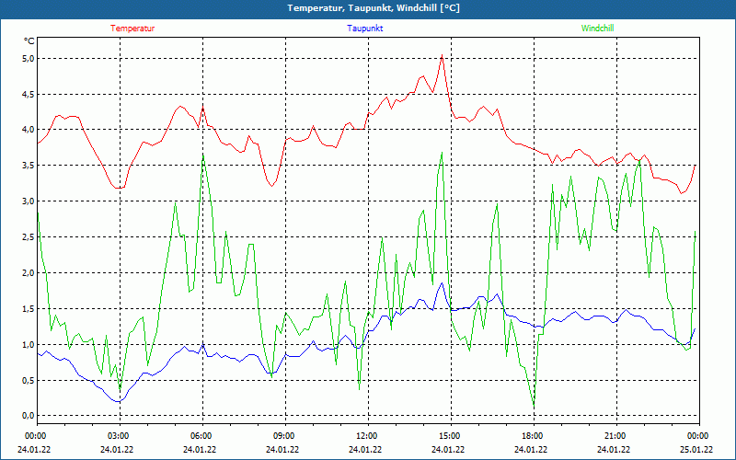Select the green Windchill legend label
This screenshot has height=460, width=736.
click(597, 29)
